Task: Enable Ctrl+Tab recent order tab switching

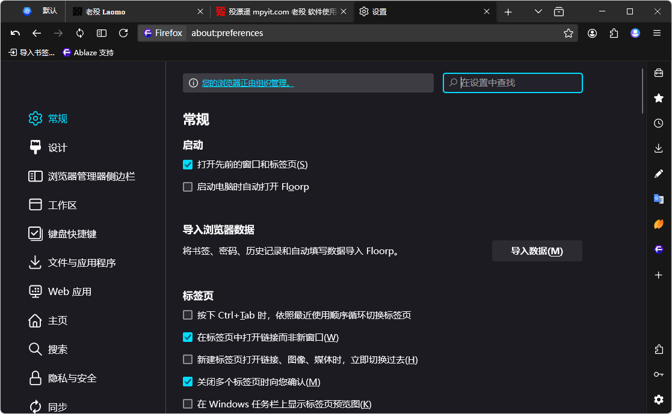Action: [188, 315]
